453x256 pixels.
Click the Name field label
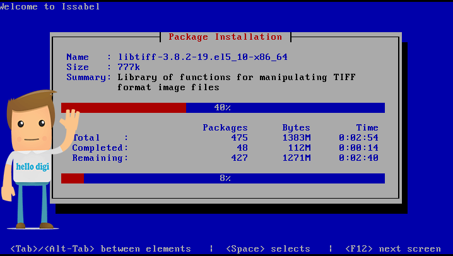click(x=78, y=57)
